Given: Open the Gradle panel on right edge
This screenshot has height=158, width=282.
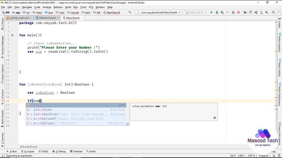Looking at the screenshot, I should (x=280, y=23).
